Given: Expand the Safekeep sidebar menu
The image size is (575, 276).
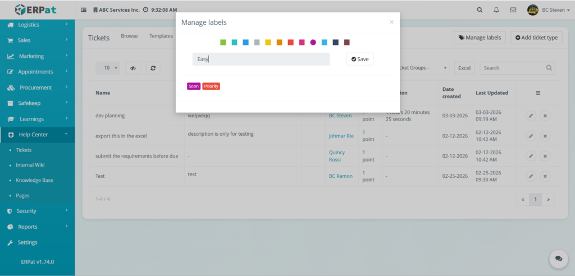Looking at the screenshot, I should coord(38,103).
